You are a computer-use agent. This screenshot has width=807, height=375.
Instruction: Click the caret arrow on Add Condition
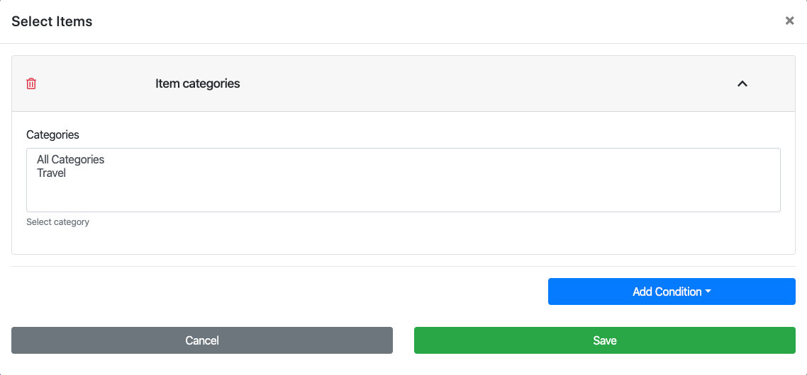[708, 292]
